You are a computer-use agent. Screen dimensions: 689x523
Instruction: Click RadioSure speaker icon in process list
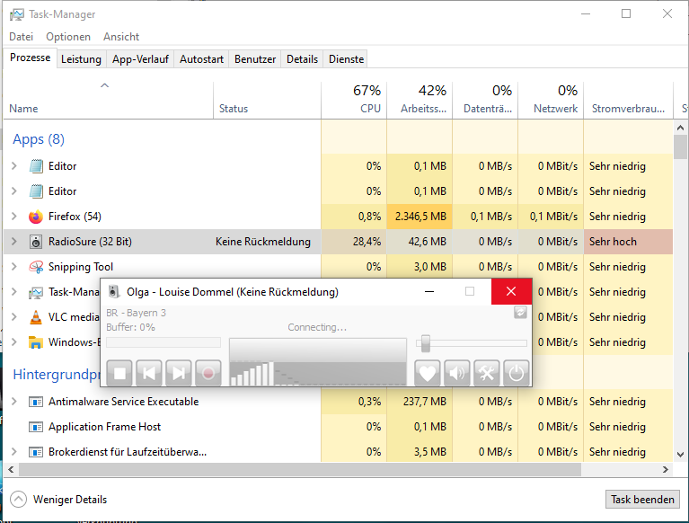[36, 242]
